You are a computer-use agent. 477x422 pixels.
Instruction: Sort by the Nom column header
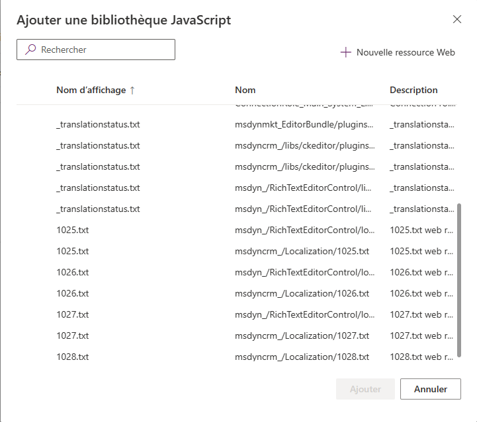(245, 90)
